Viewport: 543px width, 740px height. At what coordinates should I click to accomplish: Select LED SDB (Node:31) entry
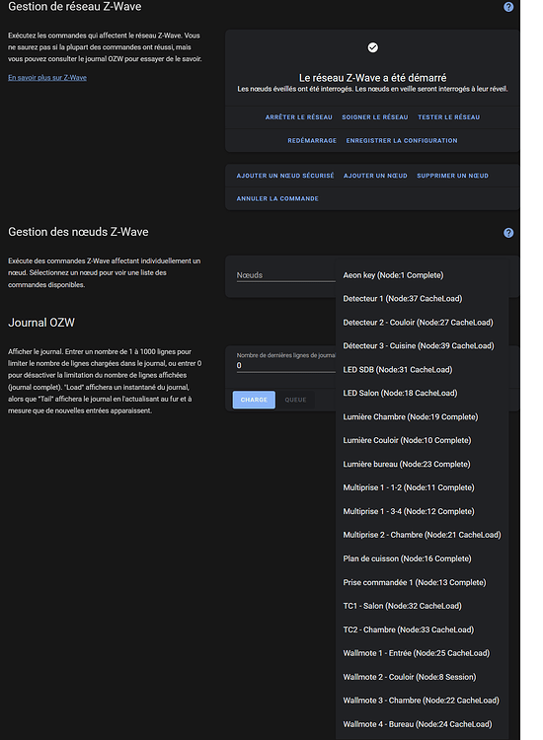coord(423,370)
